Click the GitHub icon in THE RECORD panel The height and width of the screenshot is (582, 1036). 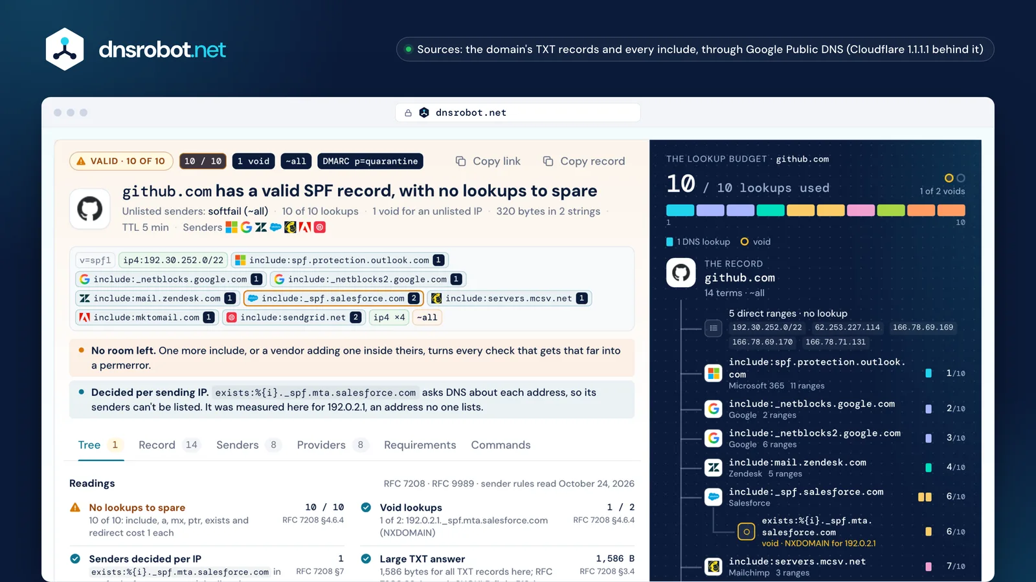pyautogui.click(x=681, y=273)
